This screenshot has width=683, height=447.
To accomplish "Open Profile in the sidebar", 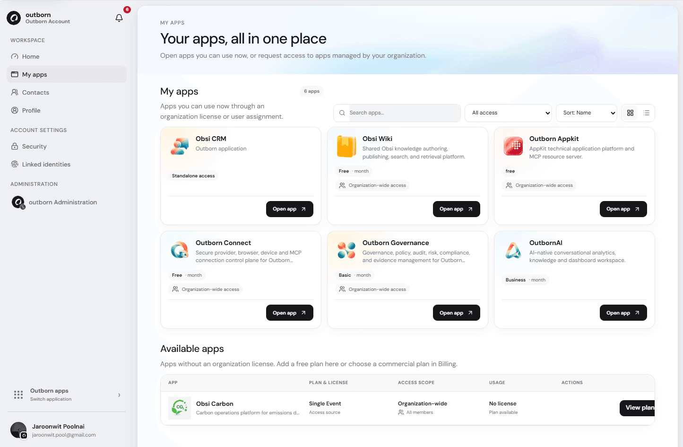I will pyautogui.click(x=67, y=110).
